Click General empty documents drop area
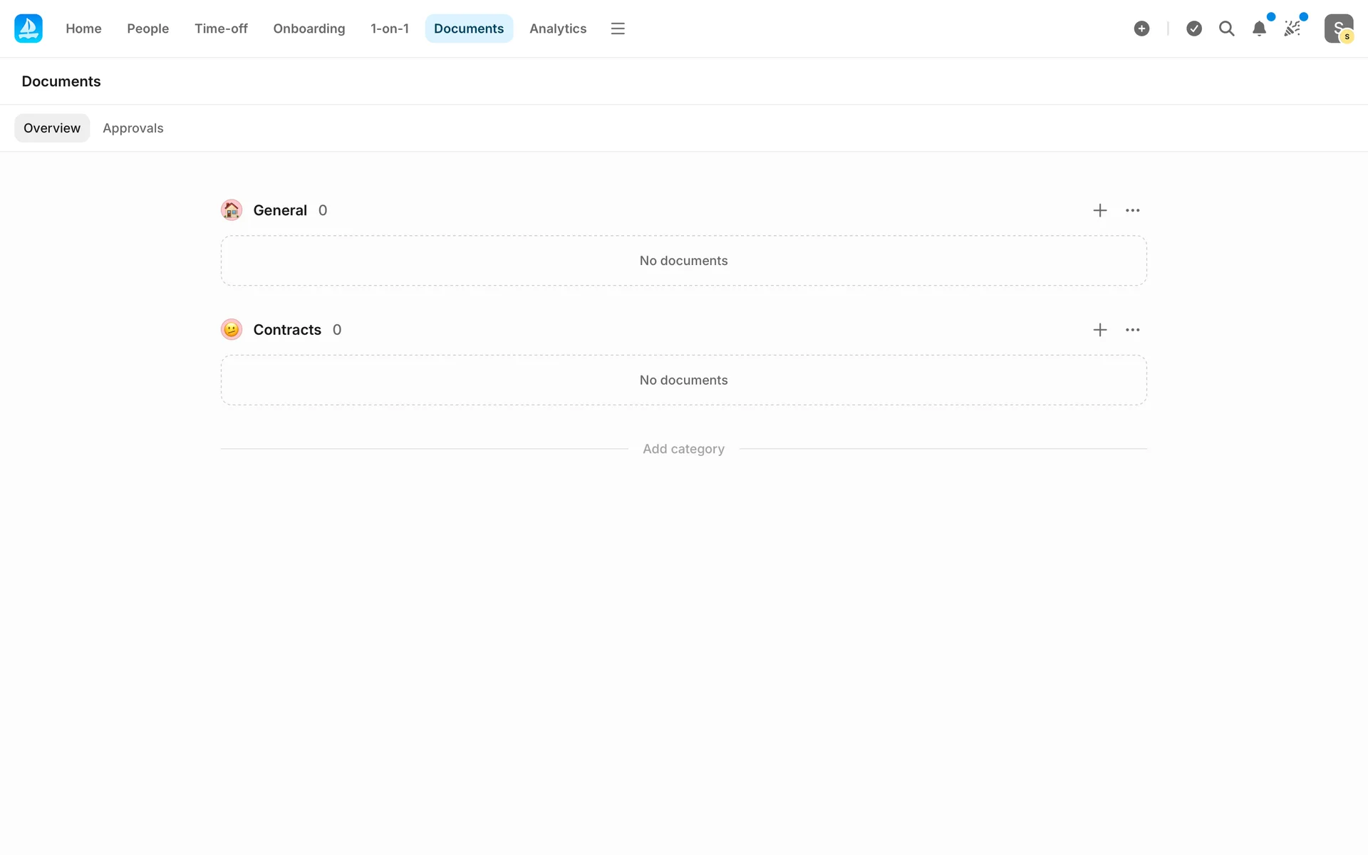 tap(683, 261)
